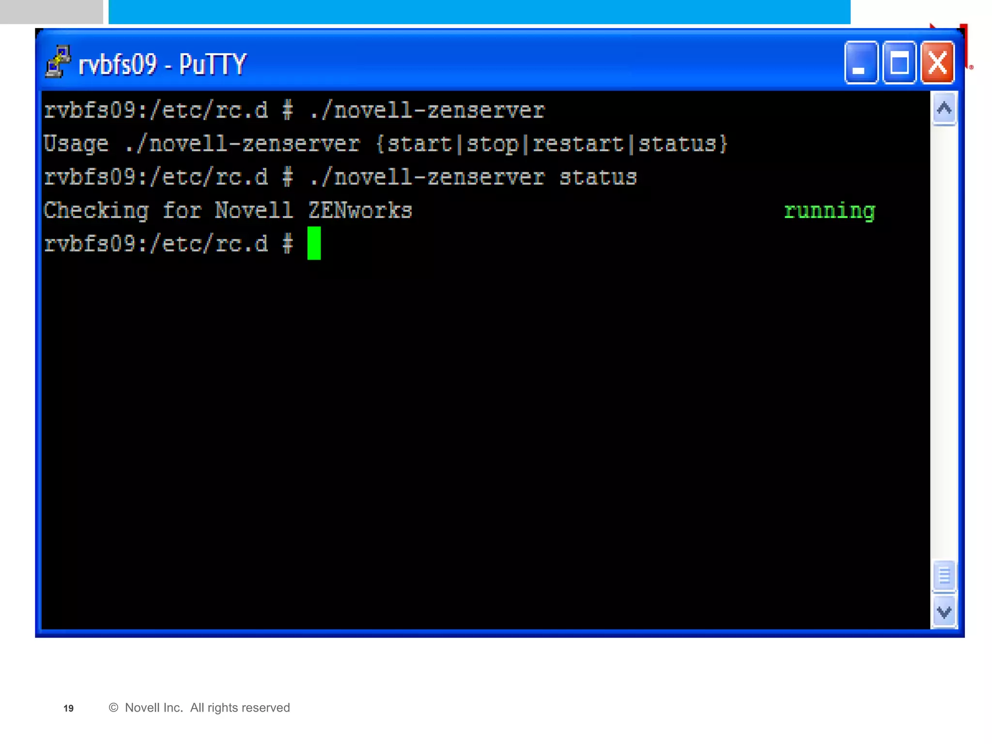992x744 pixels.
Task: Click the empty scrollbar track area
Action: click(944, 339)
